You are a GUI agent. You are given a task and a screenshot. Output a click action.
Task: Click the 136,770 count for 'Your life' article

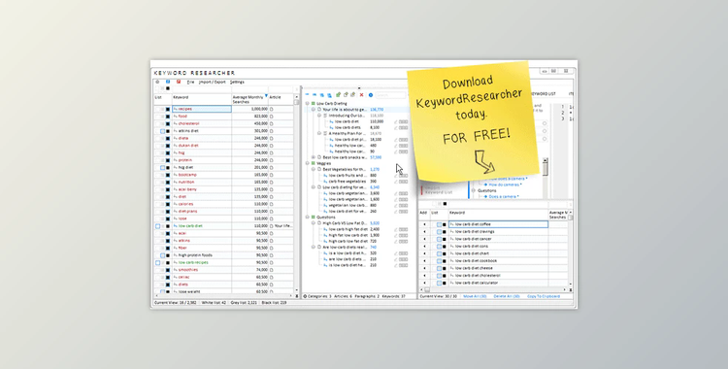click(377, 110)
